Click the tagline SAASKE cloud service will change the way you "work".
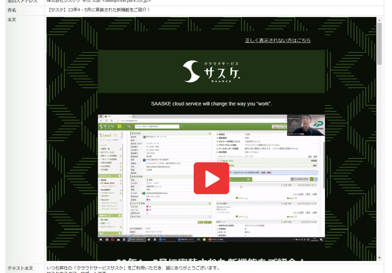The height and width of the screenshot is (273, 392). [x=211, y=104]
